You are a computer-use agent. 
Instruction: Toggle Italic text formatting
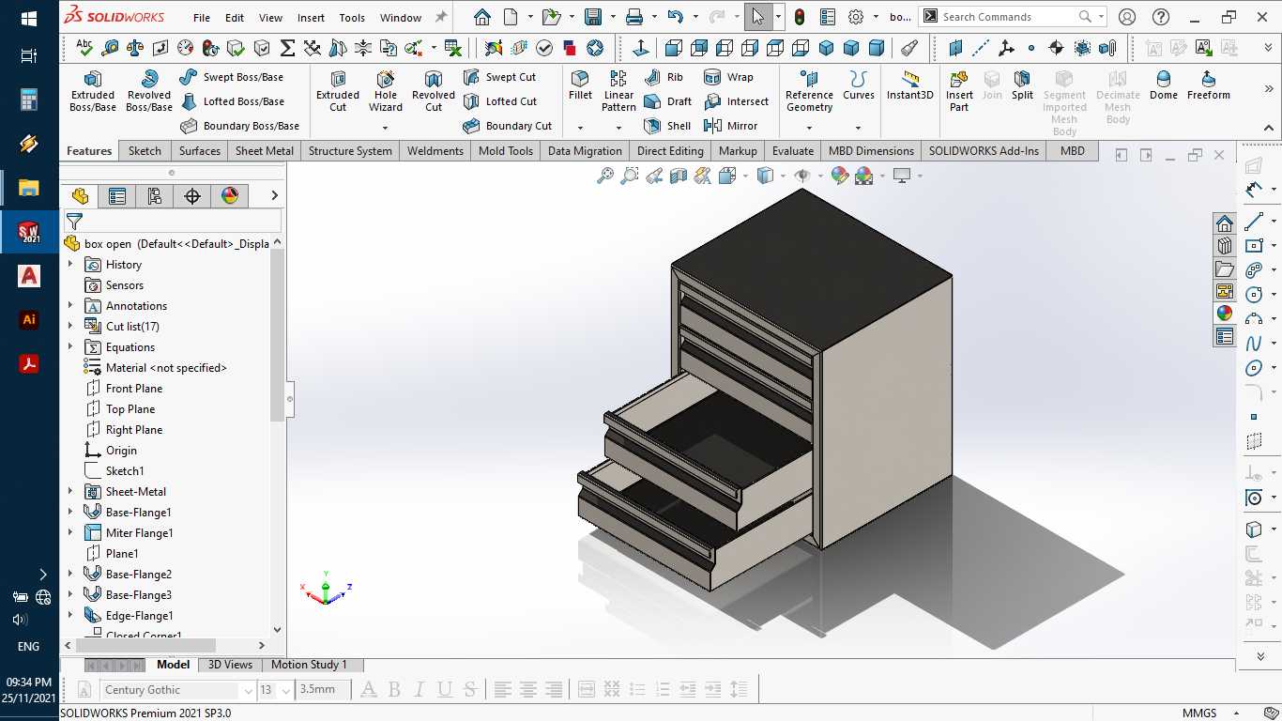420,690
